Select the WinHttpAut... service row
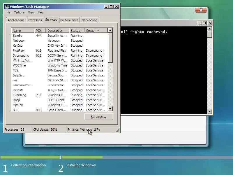 59,60
